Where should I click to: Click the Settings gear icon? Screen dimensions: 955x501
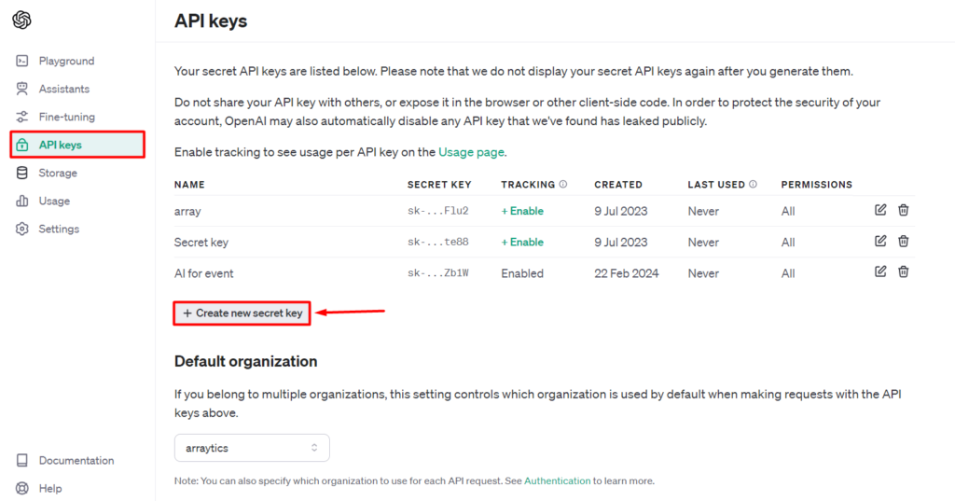pos(22,230)
